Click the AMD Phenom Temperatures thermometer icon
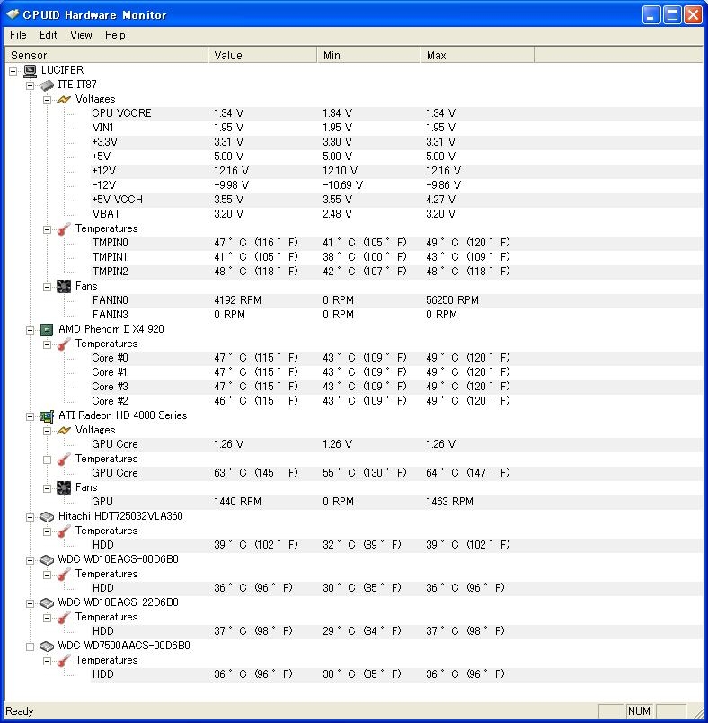The height and width of the screenshot is (723, 708). (x=64, y=344)
